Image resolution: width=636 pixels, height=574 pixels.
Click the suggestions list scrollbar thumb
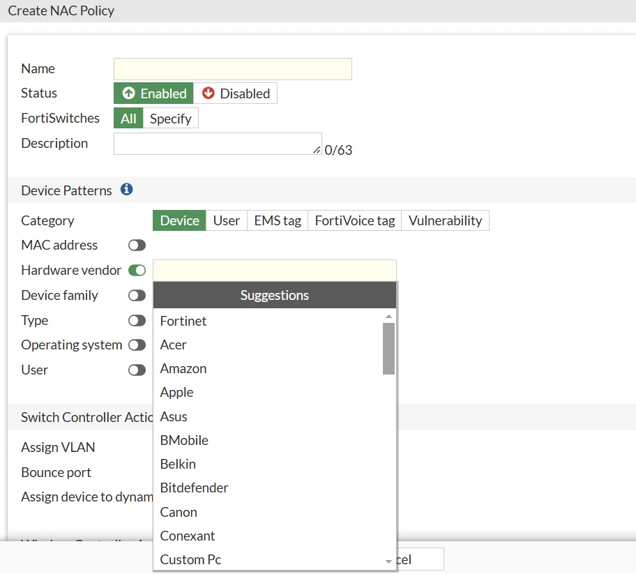388,349
